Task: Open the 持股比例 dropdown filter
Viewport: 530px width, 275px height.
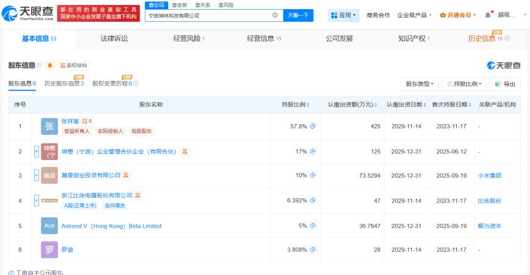Action: 464,84
